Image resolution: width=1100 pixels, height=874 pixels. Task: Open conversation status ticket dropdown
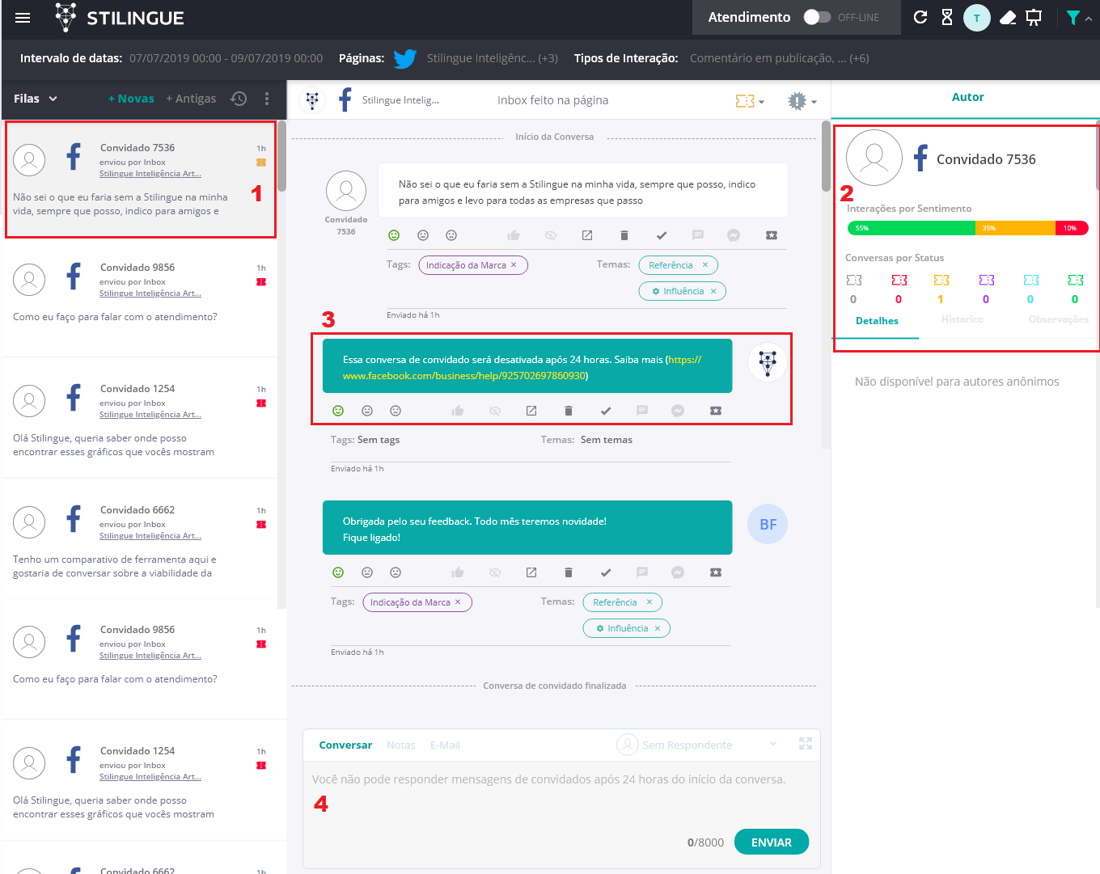[750, 101]
